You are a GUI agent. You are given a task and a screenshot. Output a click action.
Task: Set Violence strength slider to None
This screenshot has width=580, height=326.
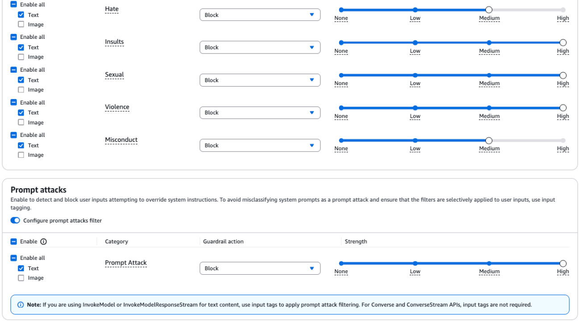click(341, 107)
